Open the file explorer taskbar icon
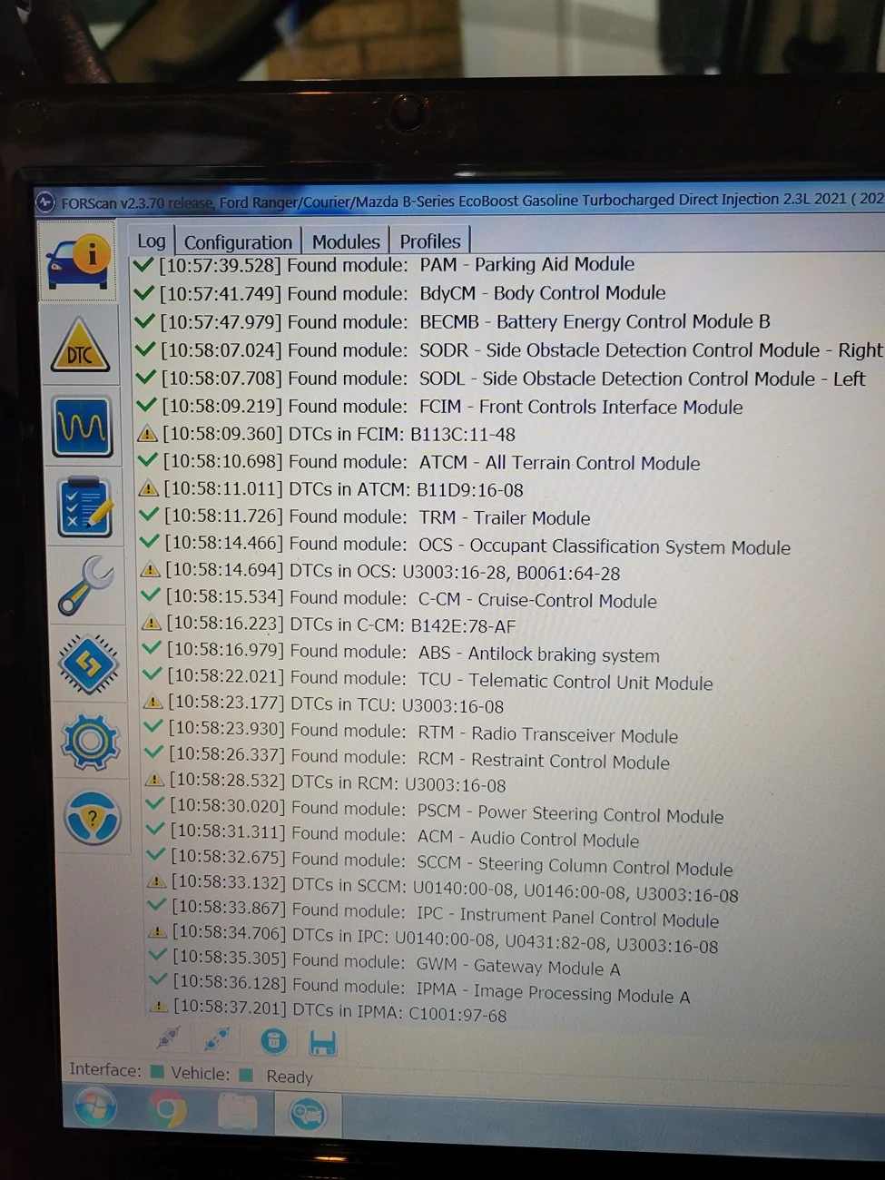Screen dimensions: 885x1180 coord(237,1112)
